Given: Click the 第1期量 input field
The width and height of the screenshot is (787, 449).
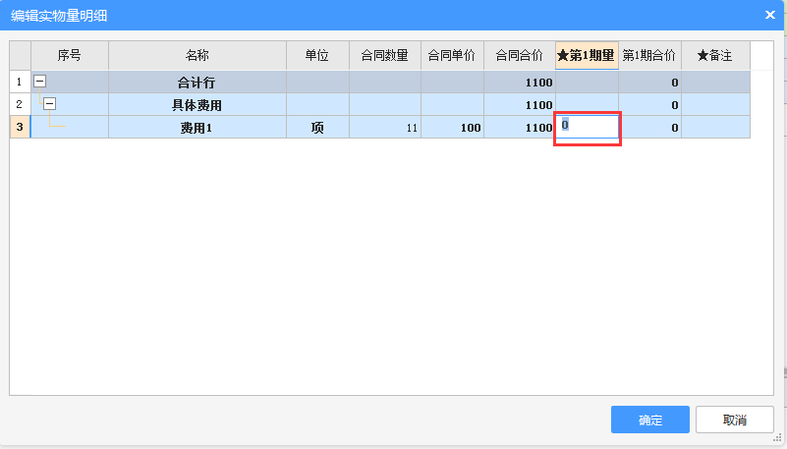Looking at the screenshot, I should [x=588, y=127].
